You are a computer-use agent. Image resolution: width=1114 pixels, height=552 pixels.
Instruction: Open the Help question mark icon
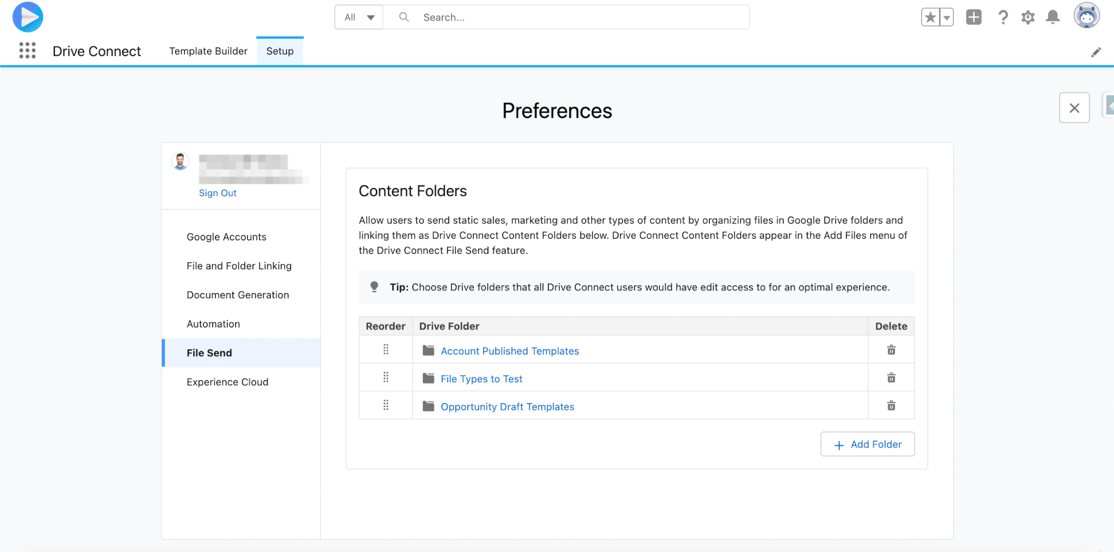1003,17
